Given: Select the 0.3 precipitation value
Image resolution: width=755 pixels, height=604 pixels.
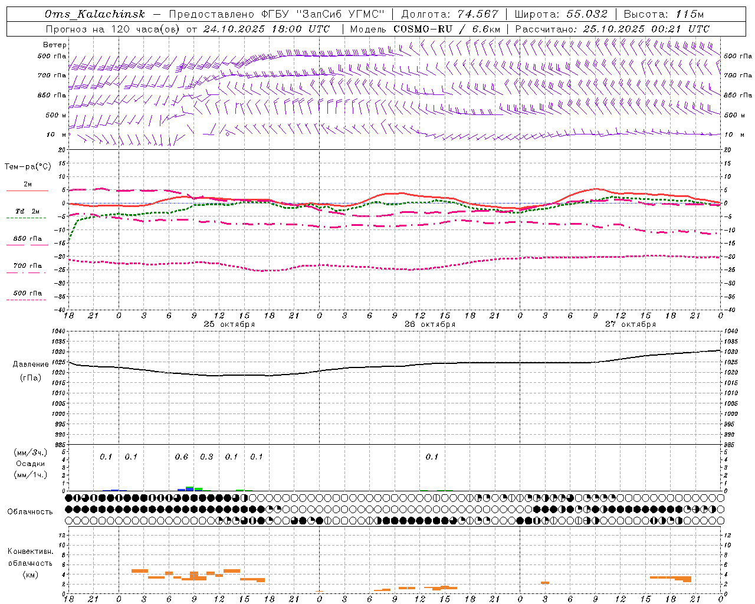Looking at the screenshot, I should [206, 457].
